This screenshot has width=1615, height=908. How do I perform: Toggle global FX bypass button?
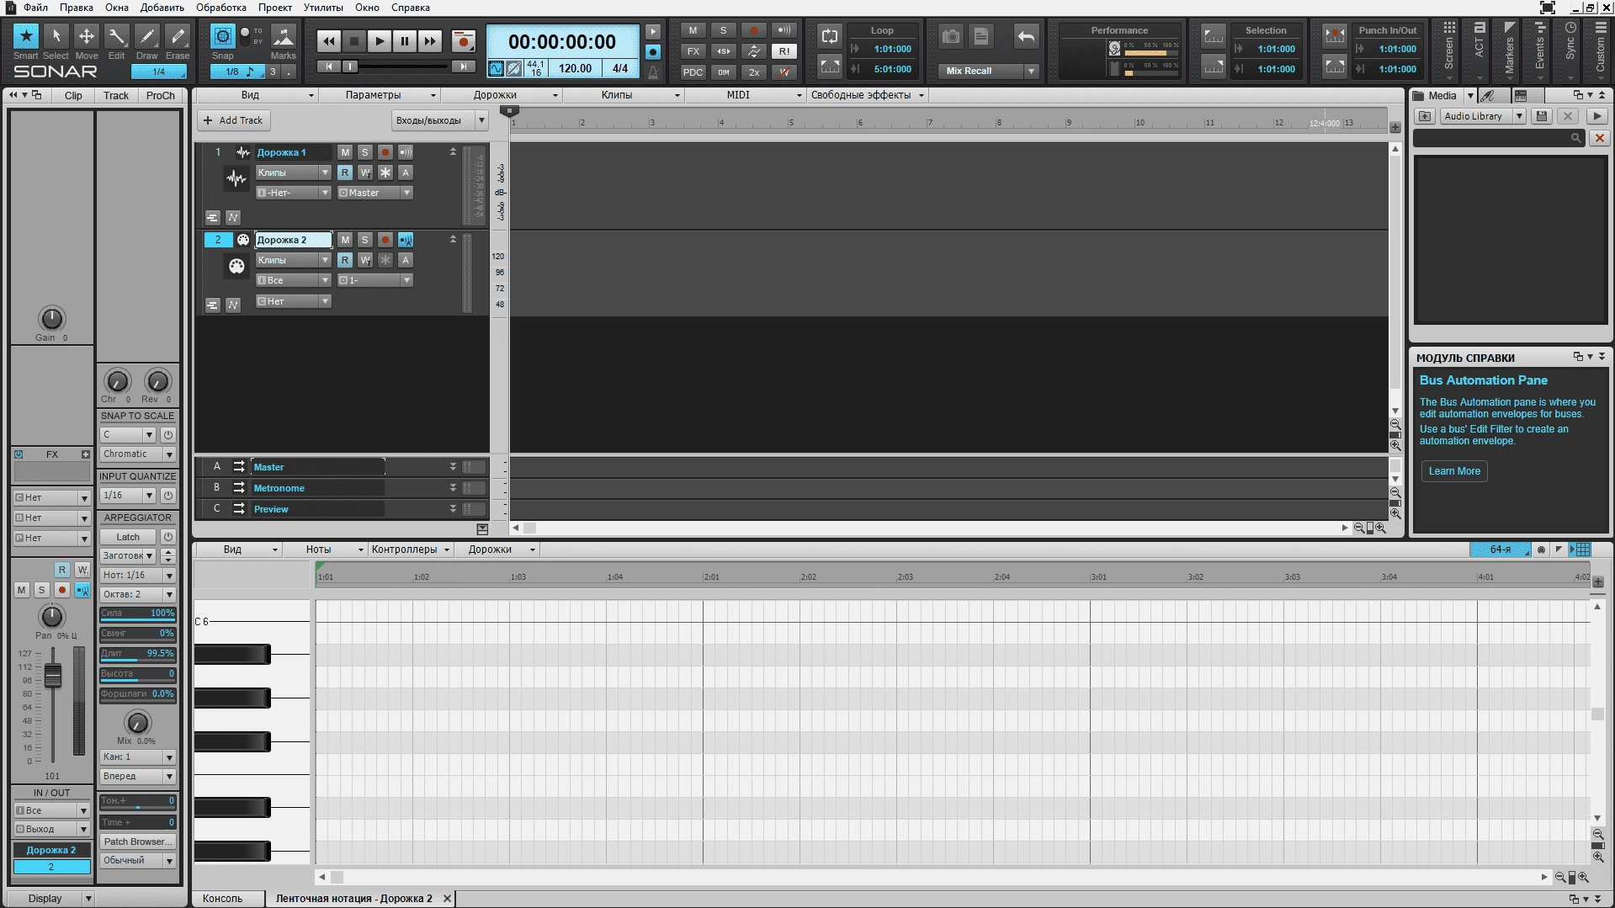[693, 51]
